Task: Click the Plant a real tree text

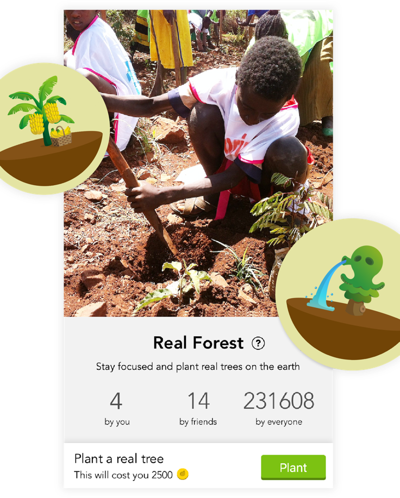Action: (119, 459)
